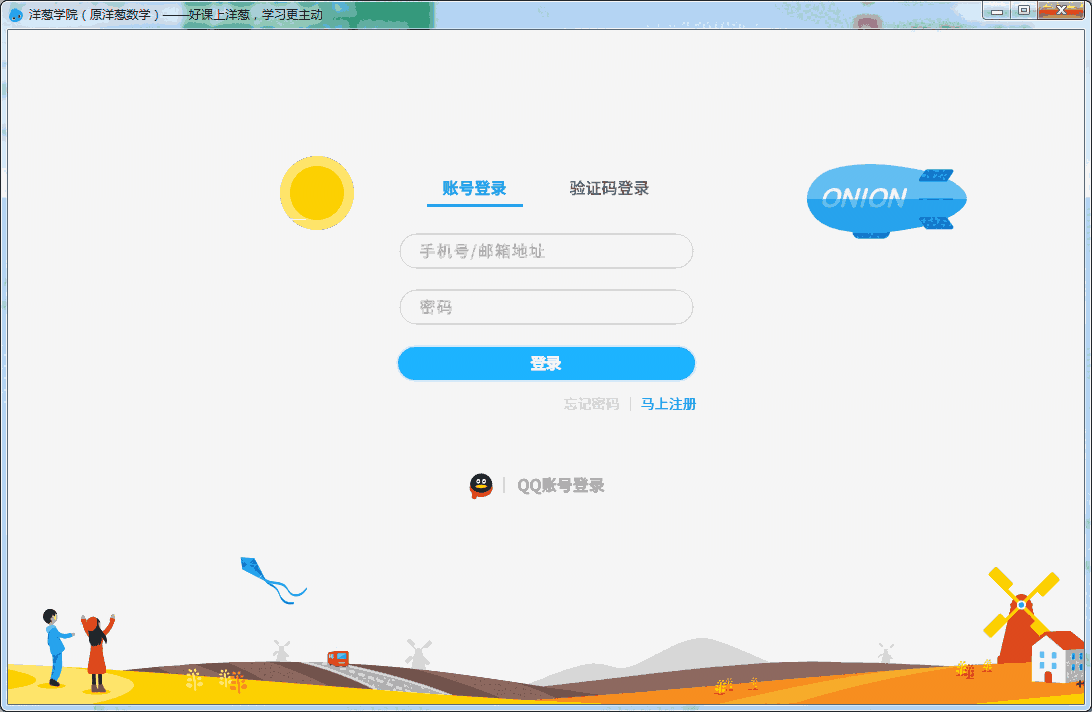The height and width of the screenshot is (712, 1092).
Task: Click the ONION blimp illustration
Action: (885, 199)
